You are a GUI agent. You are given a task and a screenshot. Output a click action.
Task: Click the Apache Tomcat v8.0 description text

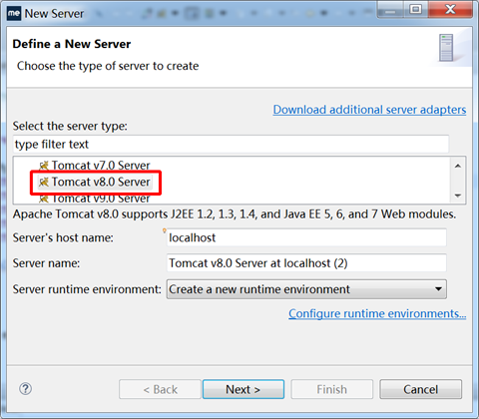(x=235, y=214)
